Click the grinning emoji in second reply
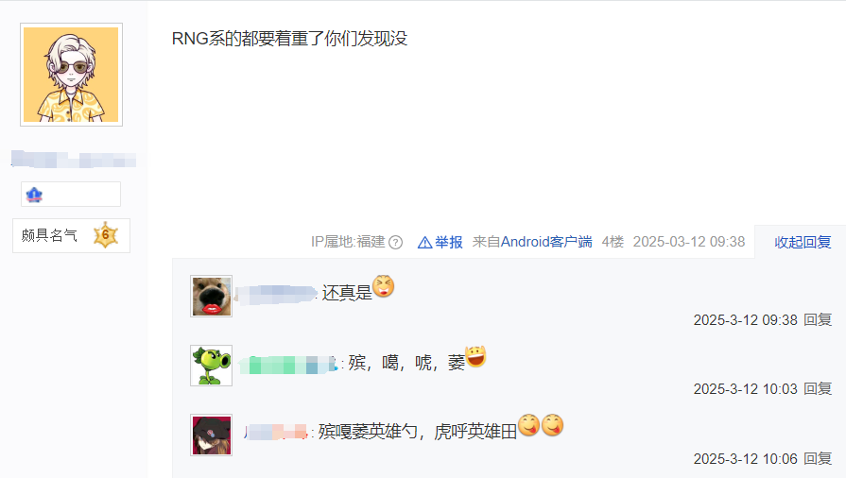The image size is (846, 478). coord(475,356)
